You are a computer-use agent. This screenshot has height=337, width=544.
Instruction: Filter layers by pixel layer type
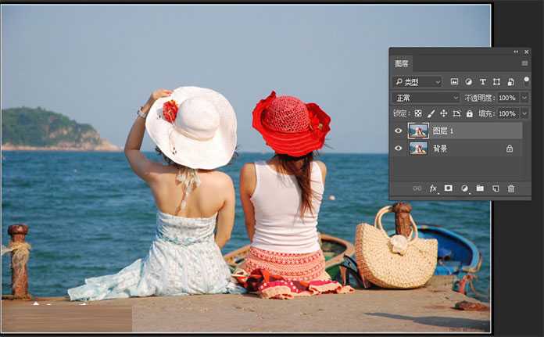click(454, 81)
